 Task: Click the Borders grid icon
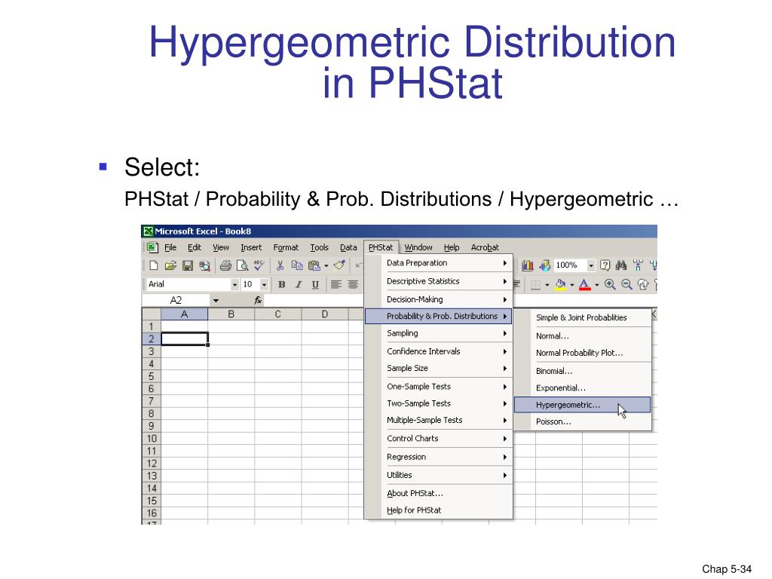click(536, 285)
